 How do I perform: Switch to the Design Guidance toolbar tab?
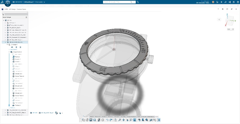(x=131, y=117)
